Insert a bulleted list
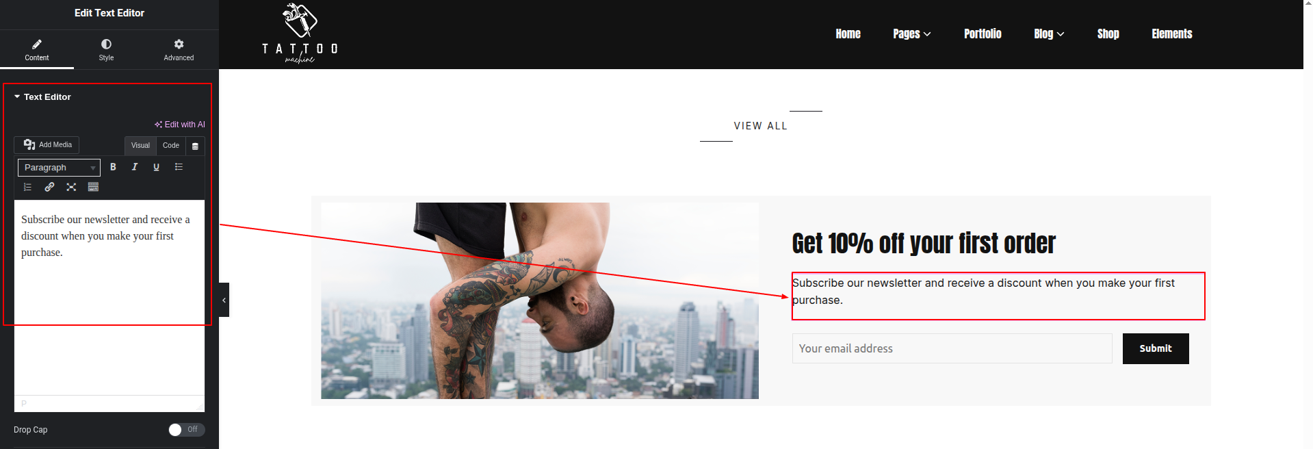 [179, 167]
